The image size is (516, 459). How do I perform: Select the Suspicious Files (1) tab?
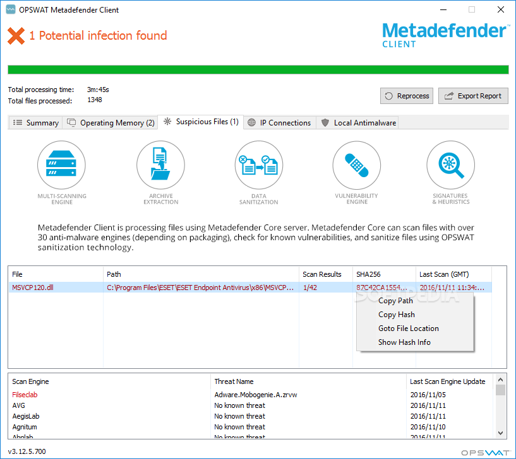point(201,122)
